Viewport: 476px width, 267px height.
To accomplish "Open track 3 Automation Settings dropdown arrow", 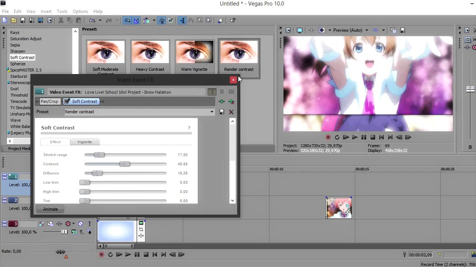I will (73, 224).
